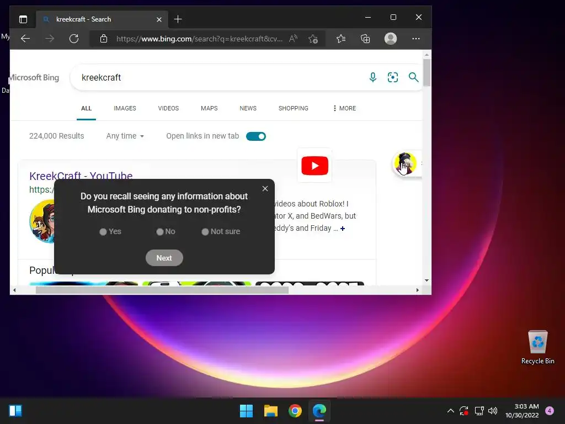
Task: Click the KreekCraft avatar bubble on the right
Action: click(405, 163)
